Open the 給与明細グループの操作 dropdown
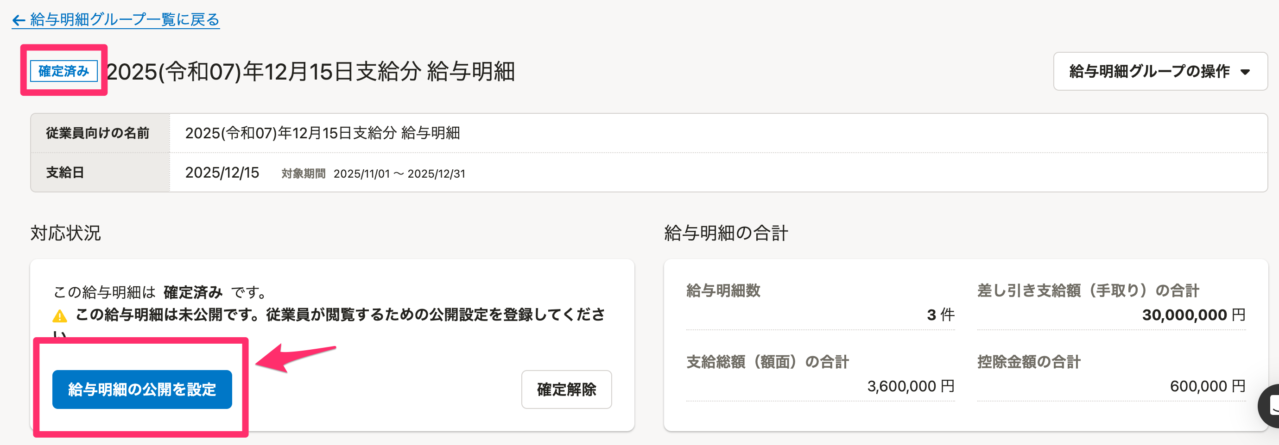Image resolution: width=1279 pixels, height=445 pixels. pyautogui.click(x=1159, y=71)
